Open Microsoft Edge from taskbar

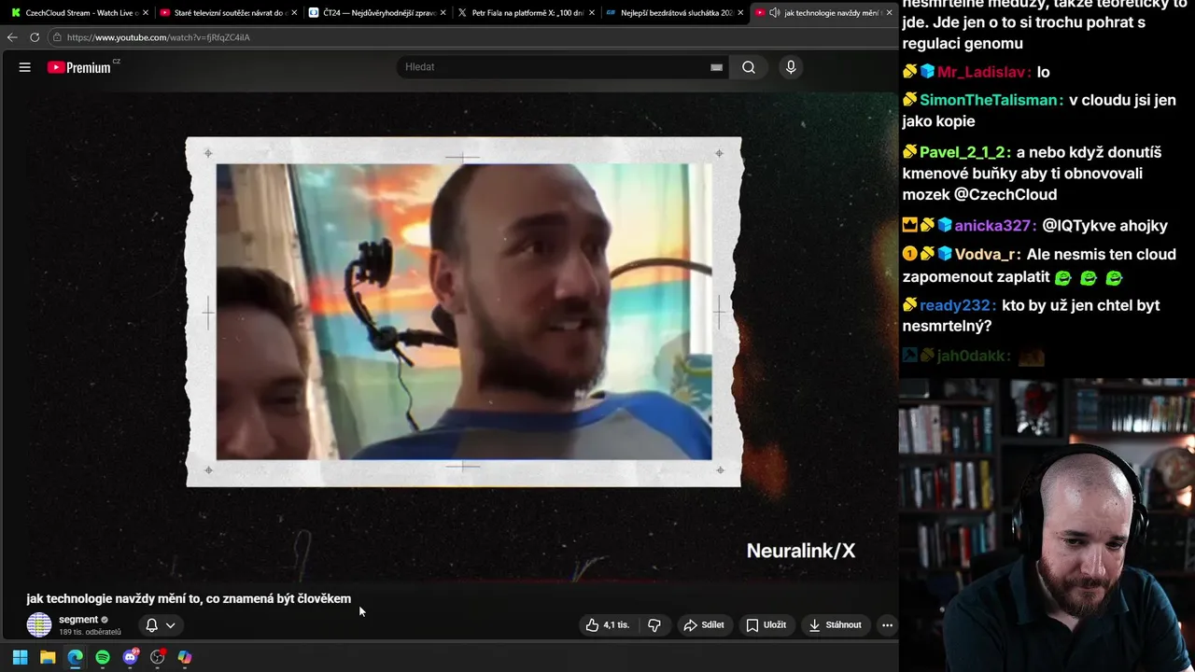coord(75,657)
